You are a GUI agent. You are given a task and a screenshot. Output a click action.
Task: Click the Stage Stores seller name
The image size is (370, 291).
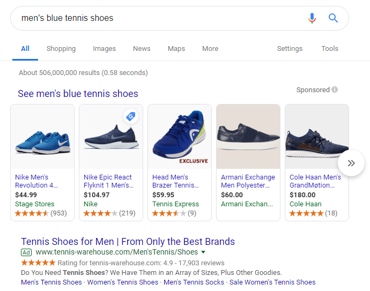coord(35,204)
